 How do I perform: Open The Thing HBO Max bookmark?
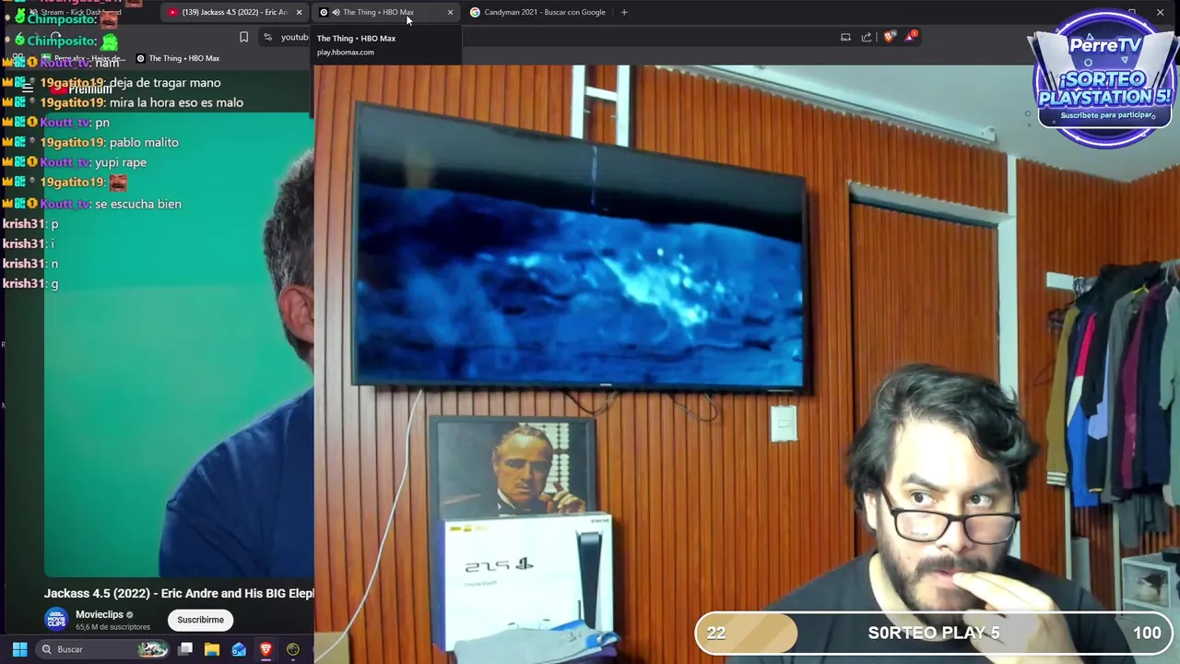tap(178, 58)
